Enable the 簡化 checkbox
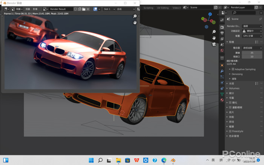The width and height of the screenshot is (264, 165). click(x=230, y=102)
